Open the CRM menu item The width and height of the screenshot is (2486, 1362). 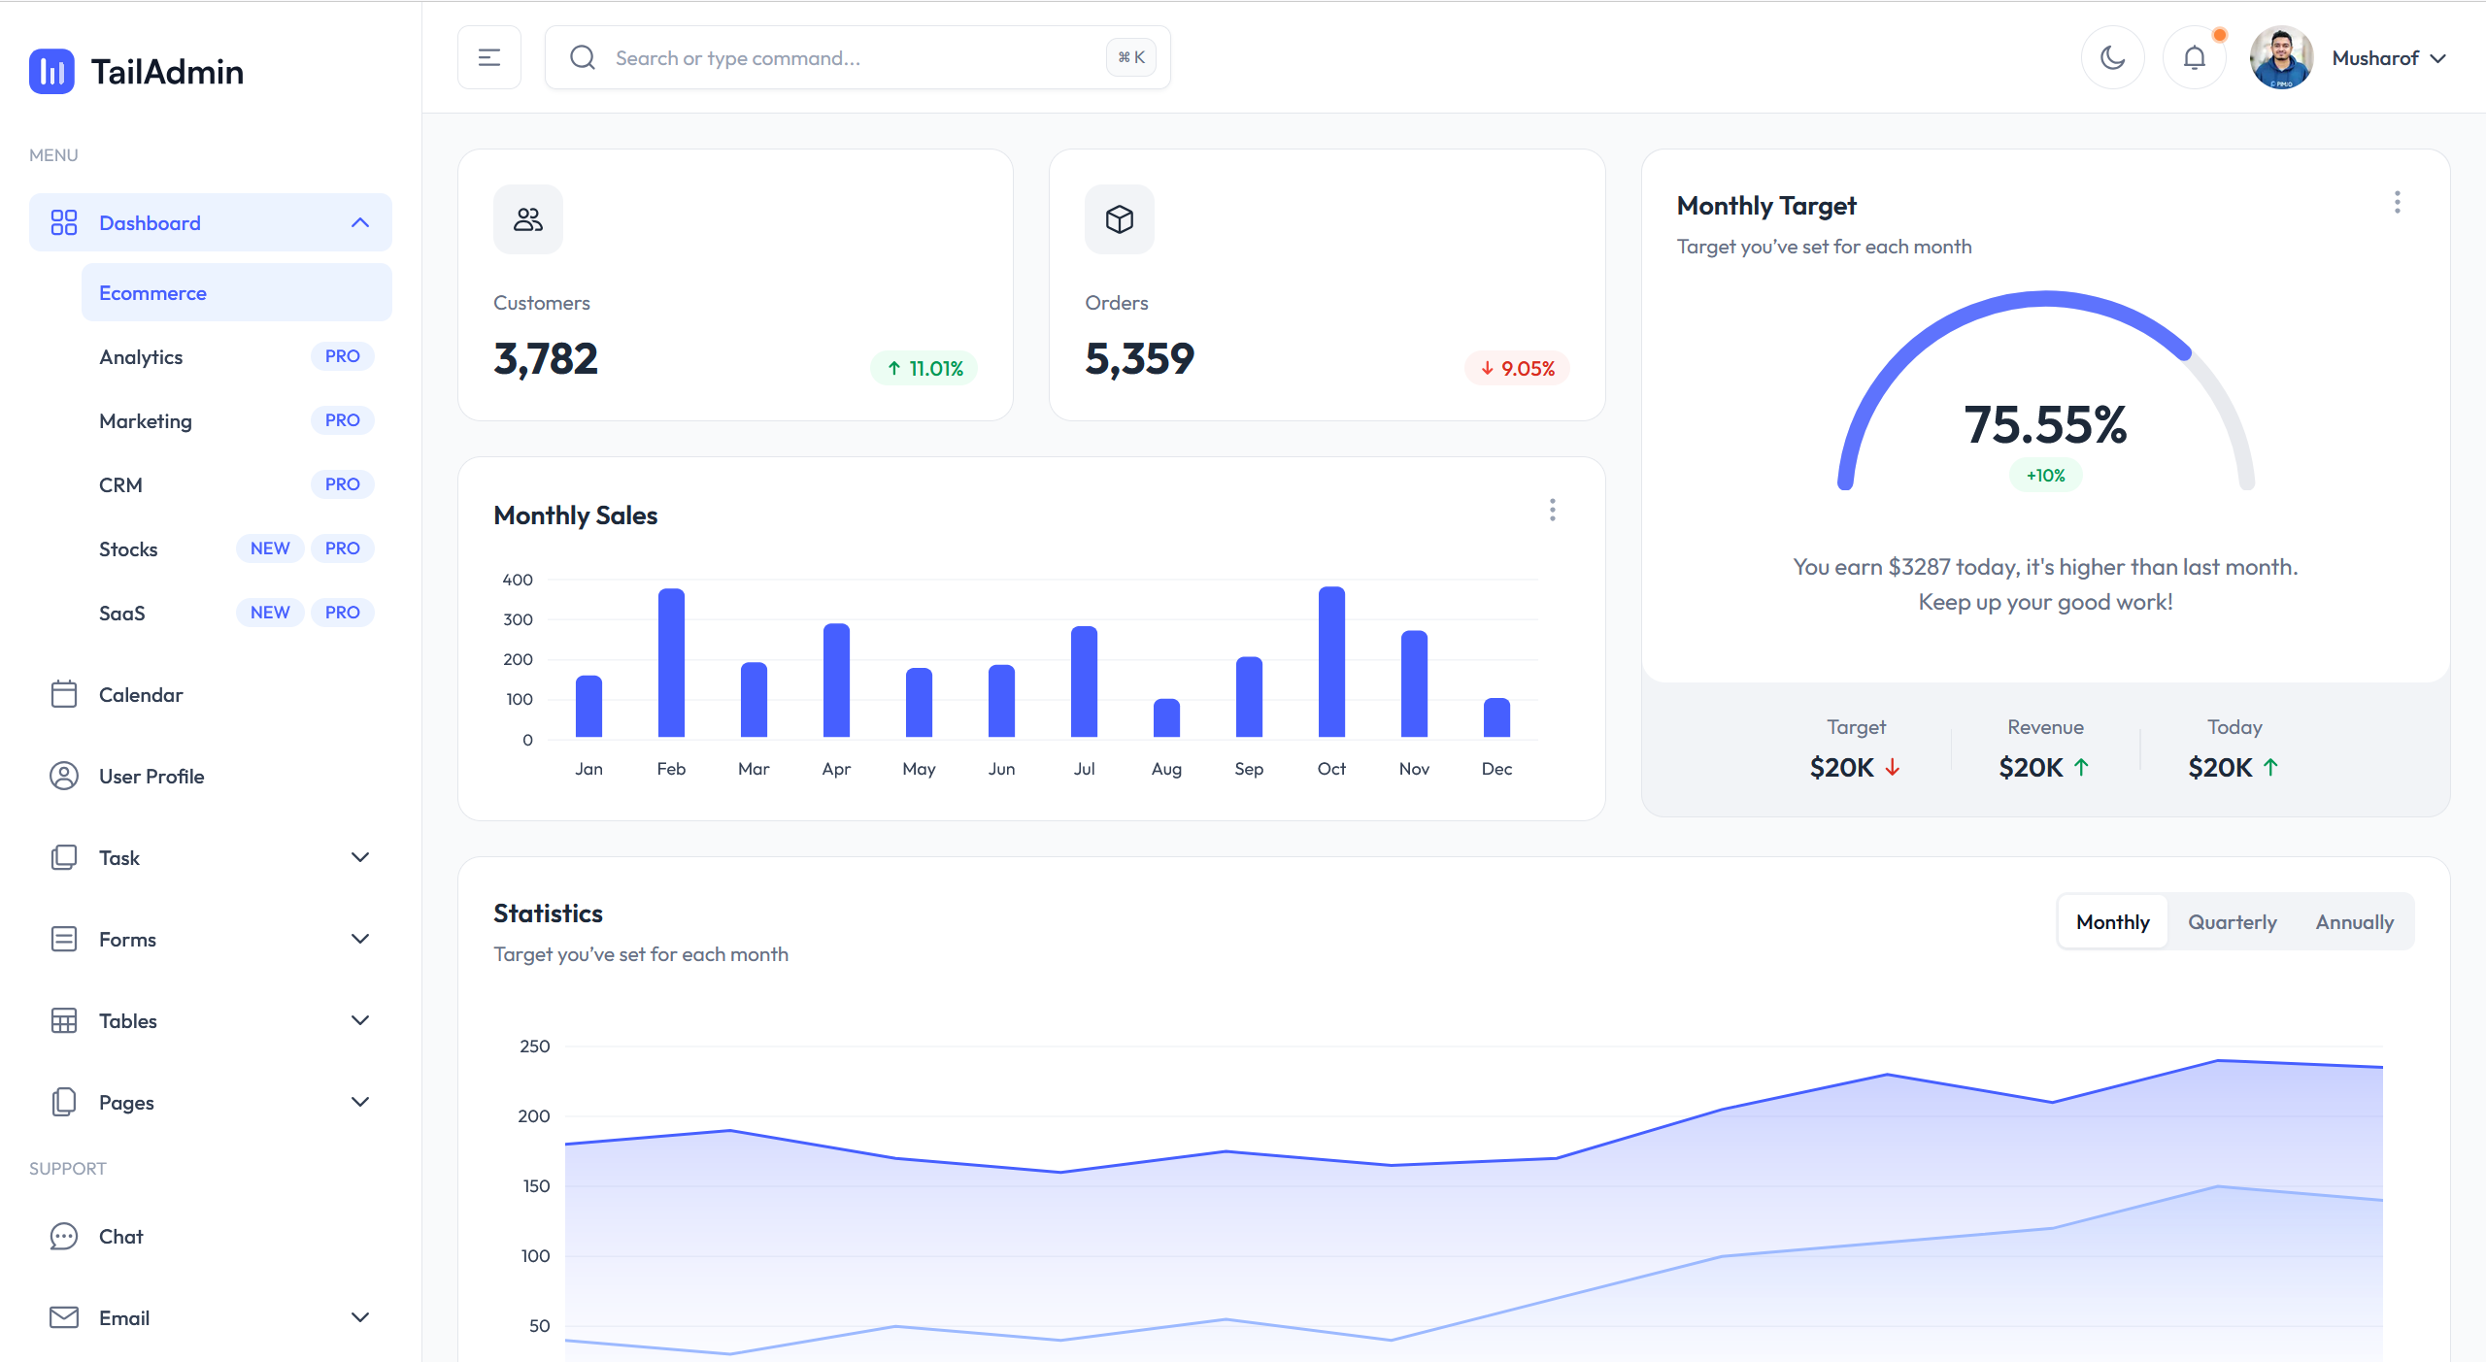[237, 484]
